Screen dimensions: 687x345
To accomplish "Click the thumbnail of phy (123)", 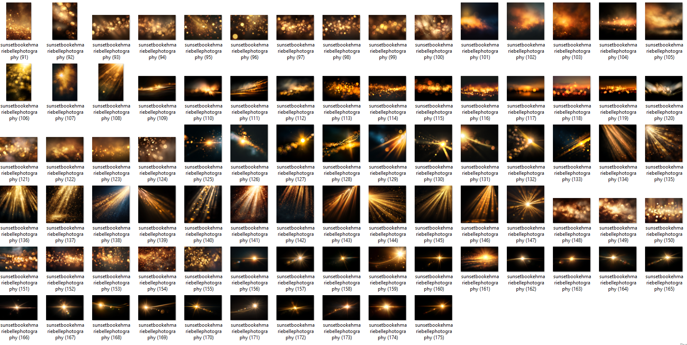I will pos(111,149).
